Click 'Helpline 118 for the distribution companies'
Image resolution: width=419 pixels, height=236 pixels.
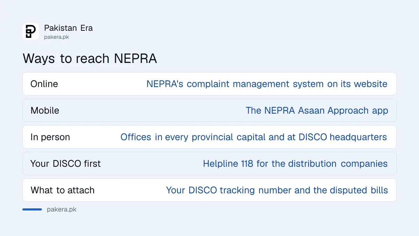(295, 164)
